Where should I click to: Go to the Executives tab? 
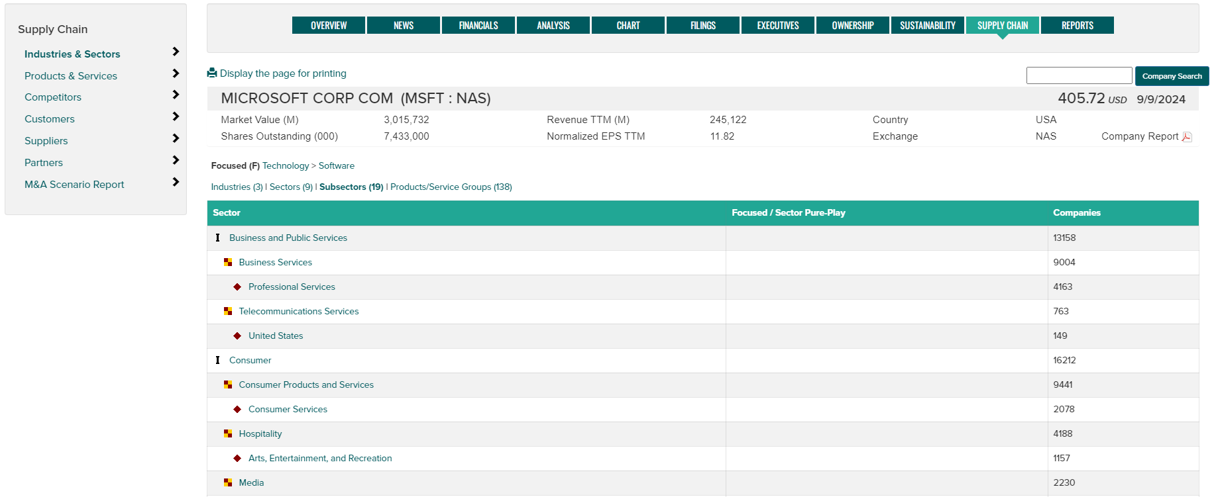click(x=778, y=25)
